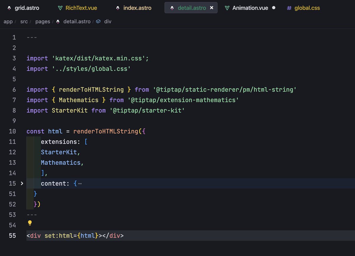
Task: Click the '@tiptap/starter-kit' string
Action: tap(148, 110)
